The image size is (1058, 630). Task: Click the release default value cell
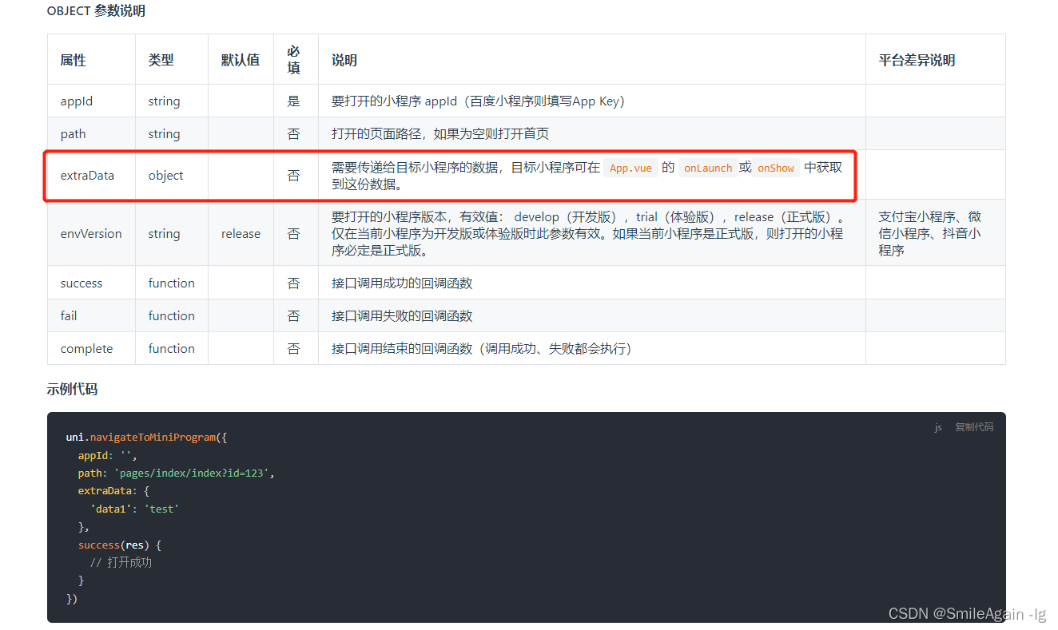pos(241,233)
